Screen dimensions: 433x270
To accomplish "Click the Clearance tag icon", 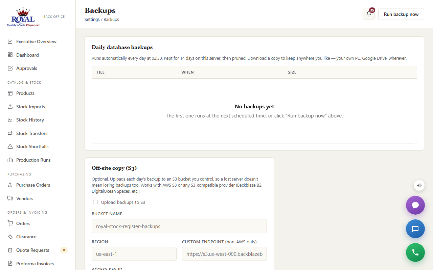I will pyautogui.click(x=10, y=237).
